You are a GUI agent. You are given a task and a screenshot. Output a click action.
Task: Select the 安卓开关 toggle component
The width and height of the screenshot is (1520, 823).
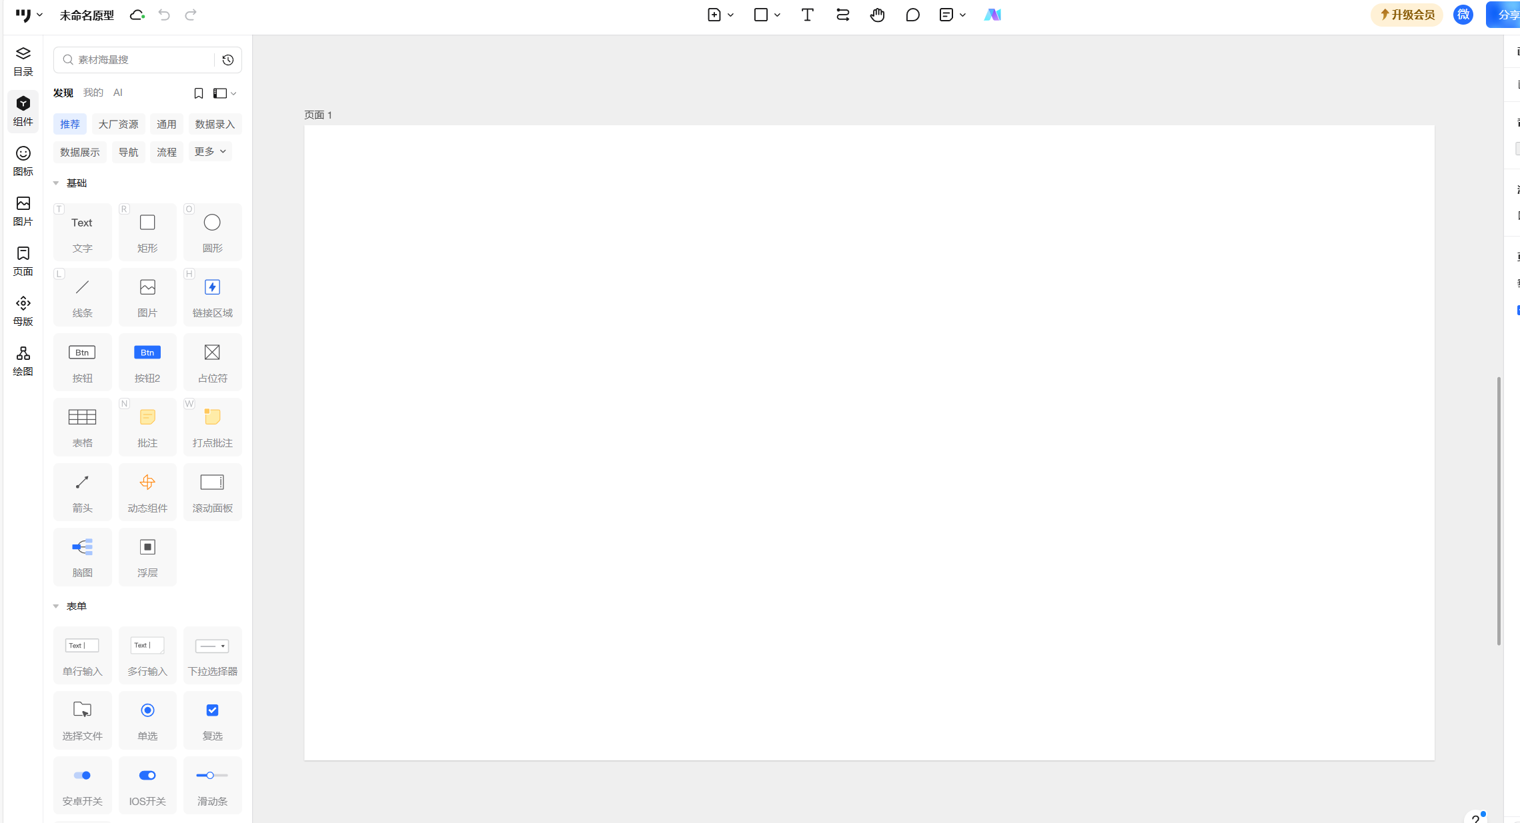[x=82, y=785]
